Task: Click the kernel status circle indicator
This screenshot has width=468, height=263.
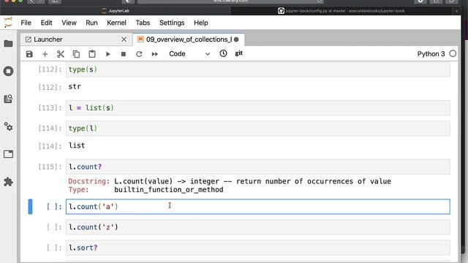Action: (x=453, y=53)
